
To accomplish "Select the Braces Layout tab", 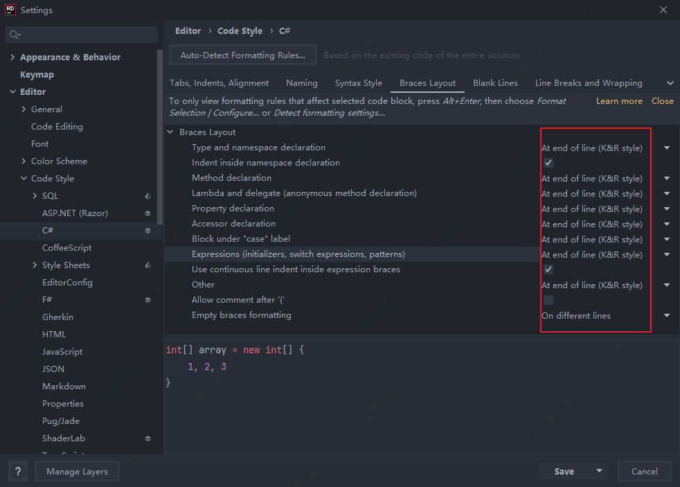I will point(428,83).
